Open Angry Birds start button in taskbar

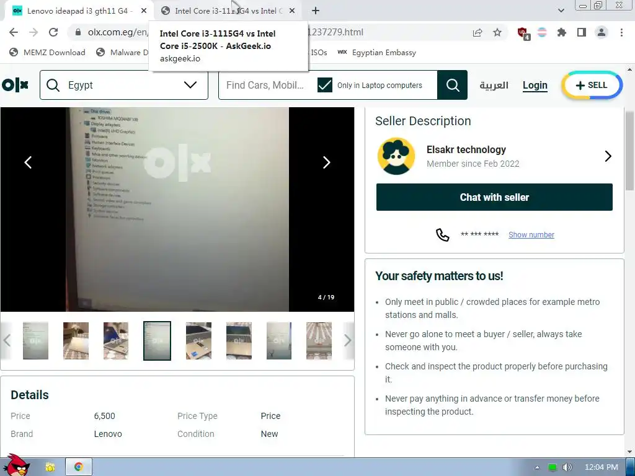click(16, 466)
